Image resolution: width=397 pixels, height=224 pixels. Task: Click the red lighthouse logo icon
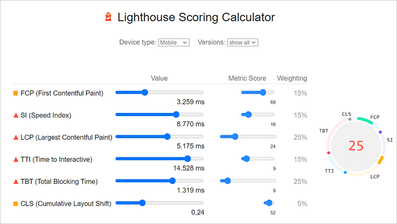tap(108, 17)
